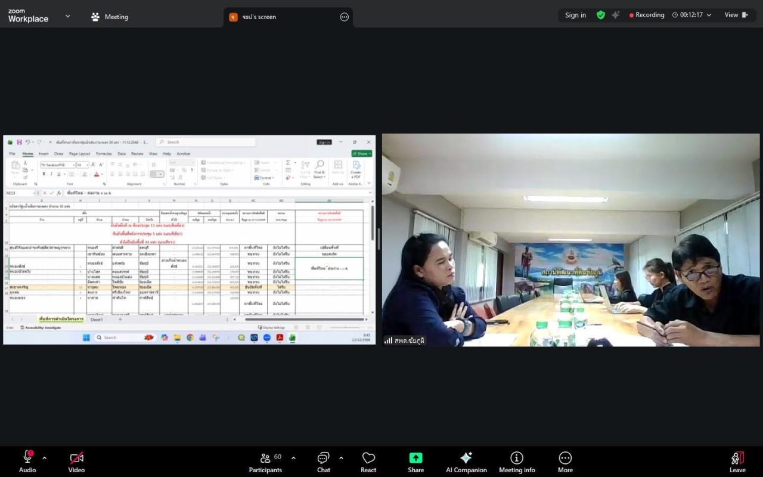Screen dimensions: 763x477
Task: Click the AI sparkle icon beside the shield
Action: [616, 15]
